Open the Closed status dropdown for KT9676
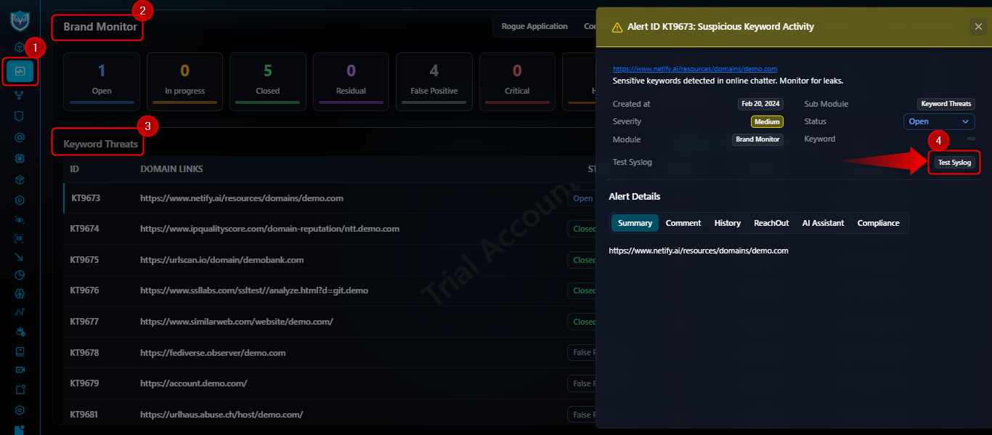This screenshot has width=992, height=435. click(582, 290)
